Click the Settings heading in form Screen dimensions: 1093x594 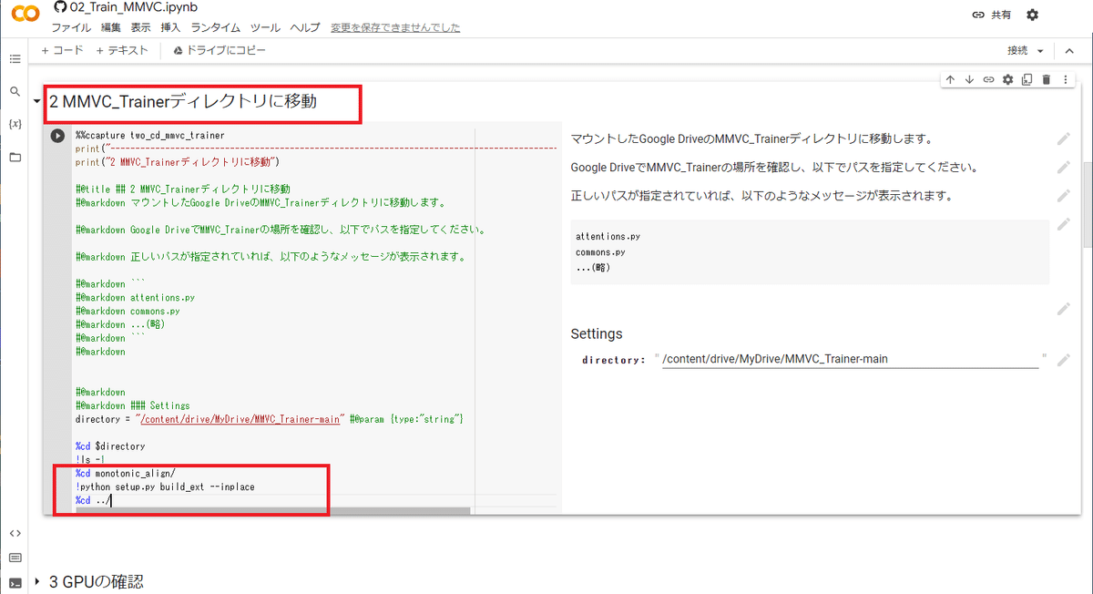tap(597, 333)
